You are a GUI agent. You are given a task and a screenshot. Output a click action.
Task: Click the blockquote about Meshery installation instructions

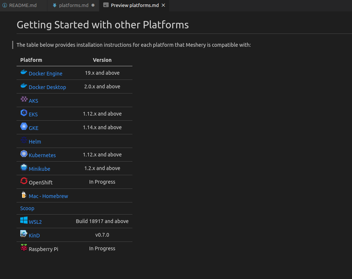tap(134, 45)
